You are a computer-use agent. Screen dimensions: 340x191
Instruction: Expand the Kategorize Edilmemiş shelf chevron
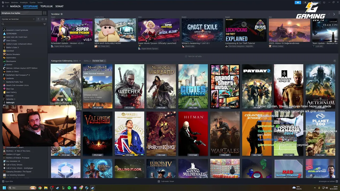coord(80,61)
